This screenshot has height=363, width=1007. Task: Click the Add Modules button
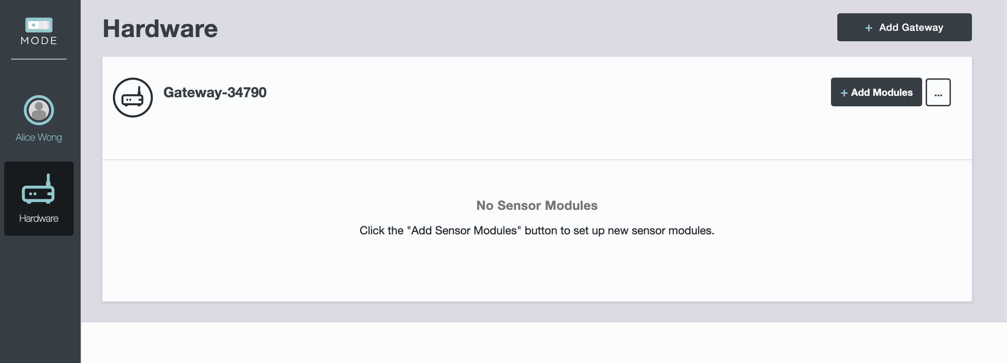[876, 92]
